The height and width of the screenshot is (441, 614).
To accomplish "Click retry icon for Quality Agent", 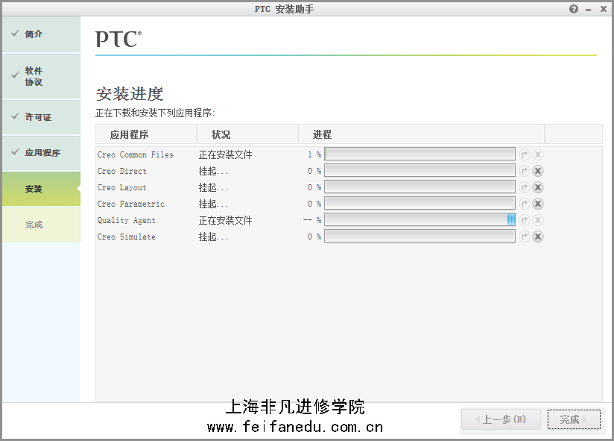I will point(525,220).
